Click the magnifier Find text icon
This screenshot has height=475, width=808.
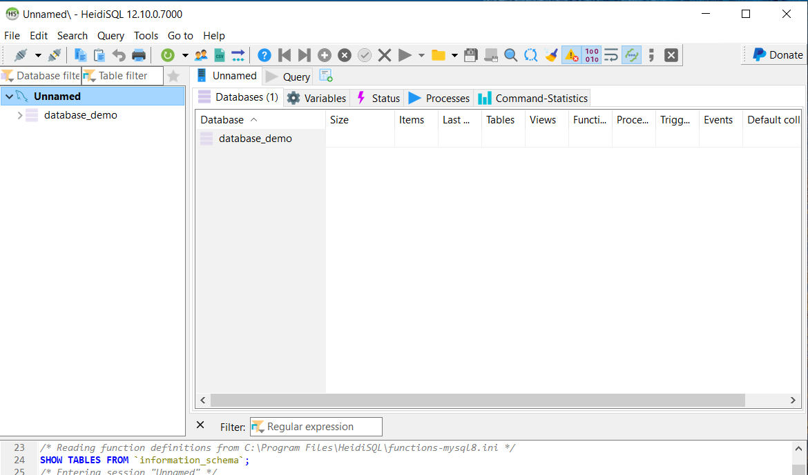[x=510, y=55]
